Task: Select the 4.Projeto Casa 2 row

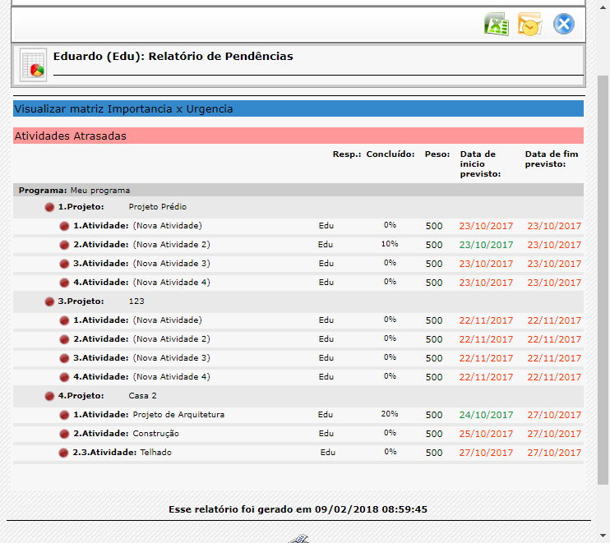Action: [298, 396]
